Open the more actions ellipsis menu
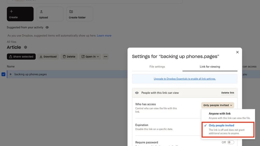260x146 pixels. [105, 56]
